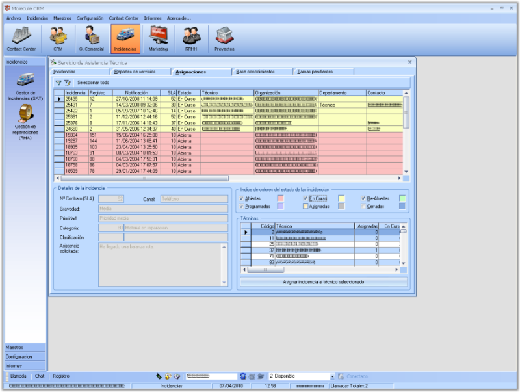Image resolution: width=520 pixels, height=392 pixels.
Task: Open the Informes menu in menu bar
Action: (153, 18)
